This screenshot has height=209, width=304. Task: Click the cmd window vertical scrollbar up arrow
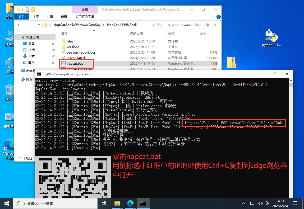(x=291, y=80)
